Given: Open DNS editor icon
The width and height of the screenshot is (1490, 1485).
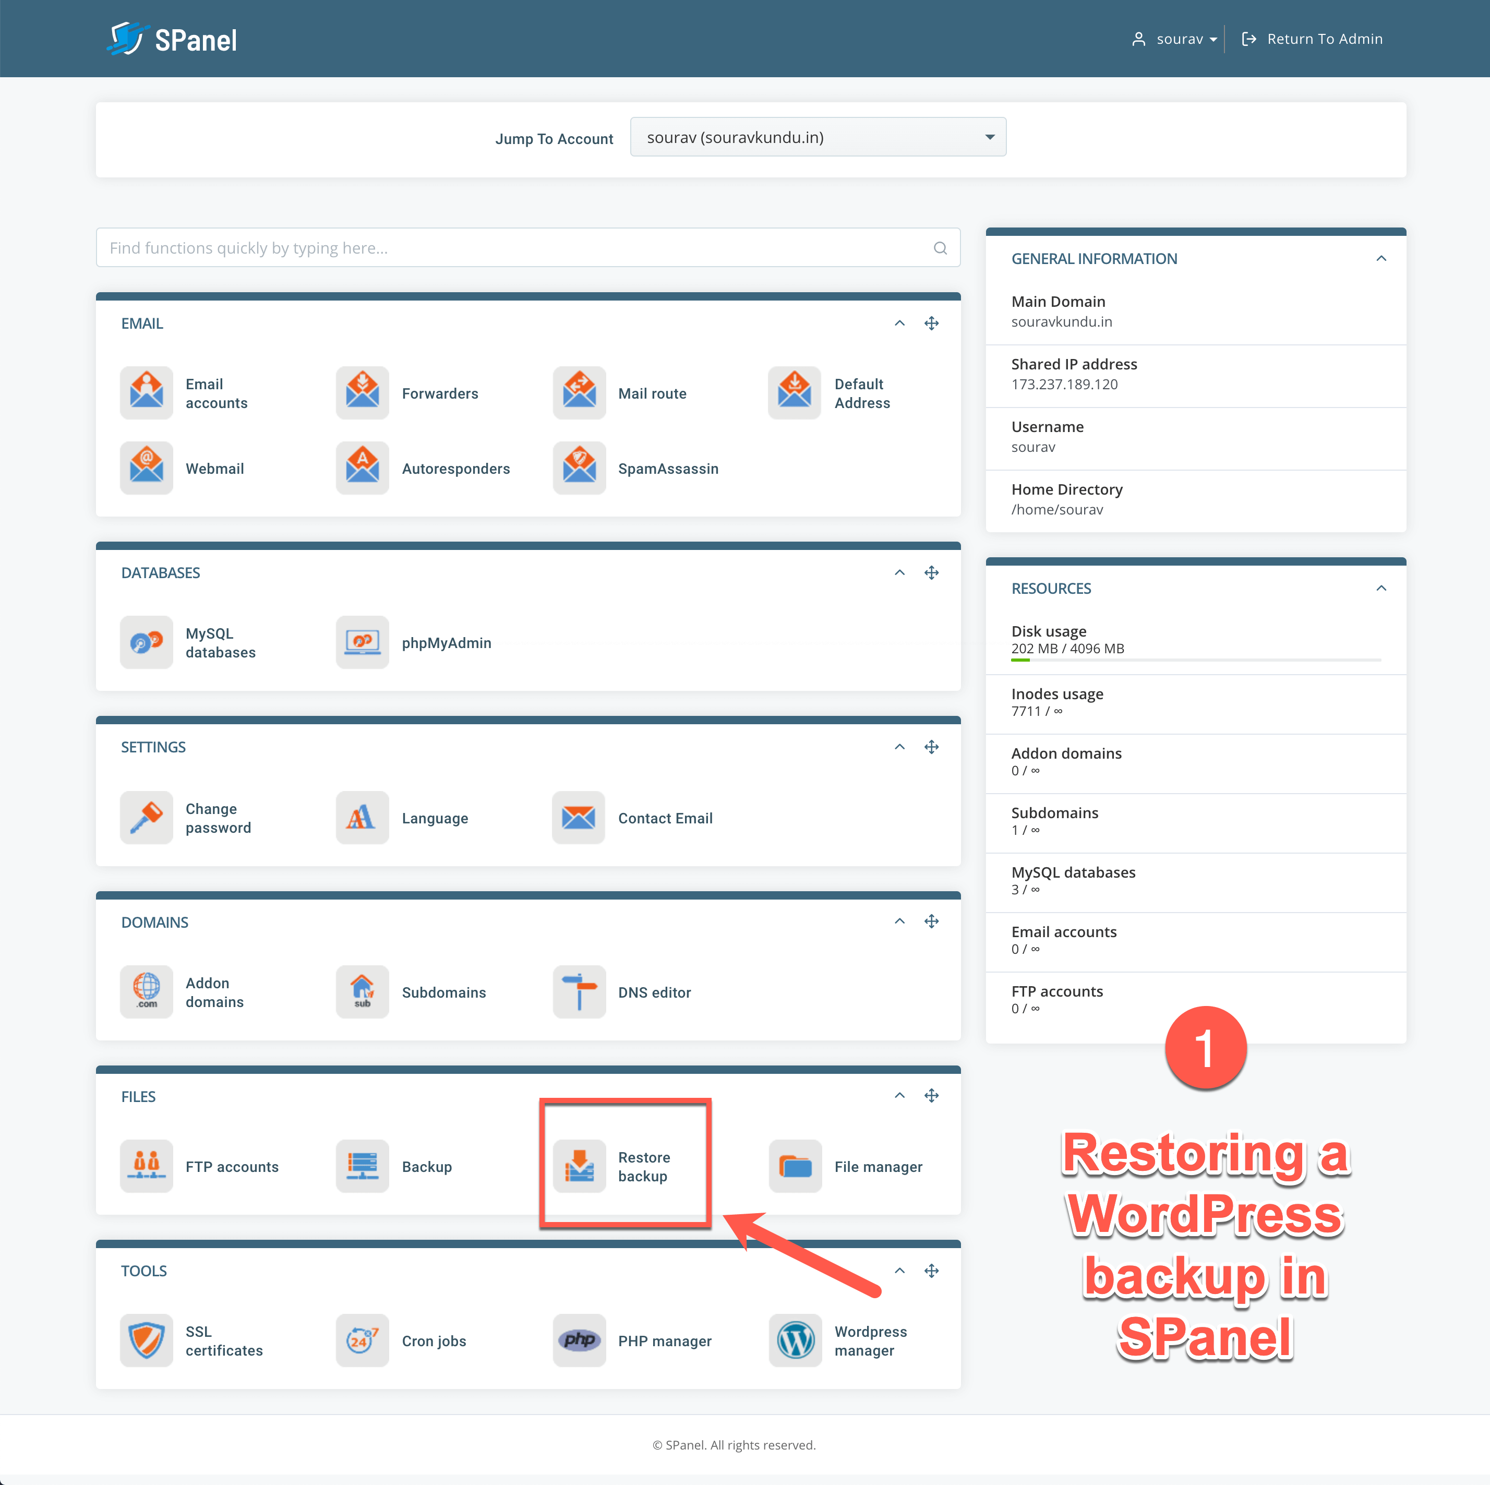Looking at the screenshot, I should point(579,992).
